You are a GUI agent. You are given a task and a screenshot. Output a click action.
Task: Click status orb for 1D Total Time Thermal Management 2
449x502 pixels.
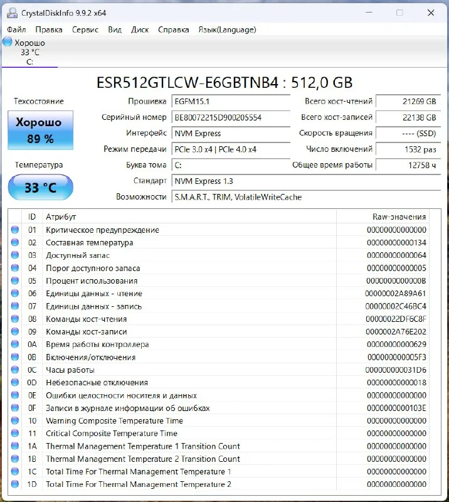[14, 484]
